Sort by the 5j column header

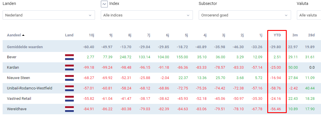tap(186, 35)
